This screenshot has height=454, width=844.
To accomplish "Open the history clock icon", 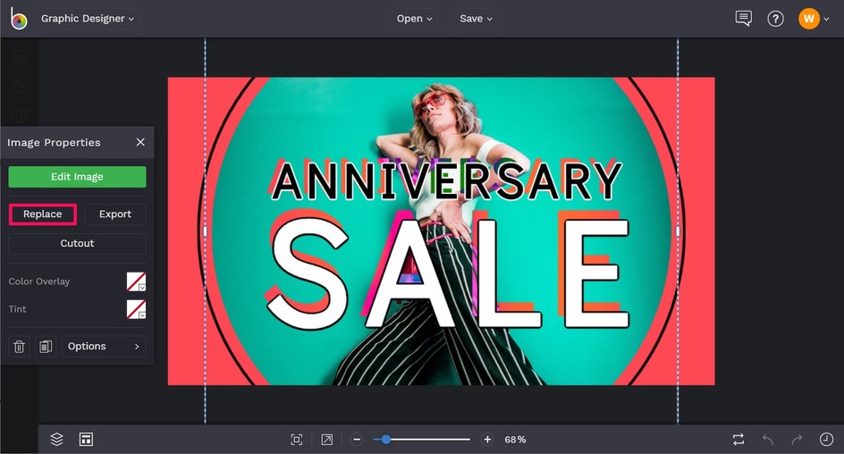I will [826, 440].
